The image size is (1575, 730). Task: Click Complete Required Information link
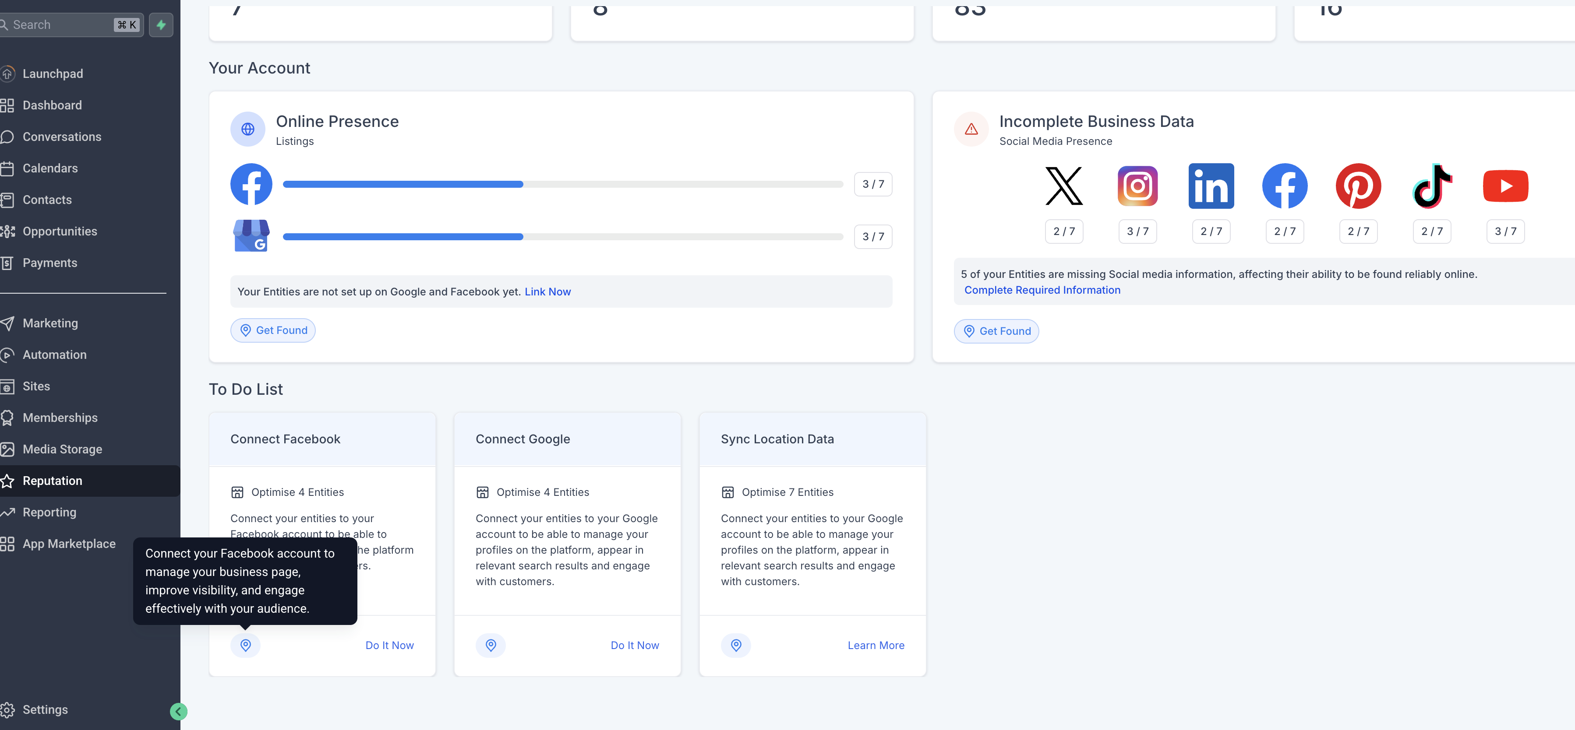pyautogui.click(x=1042, y=290)
